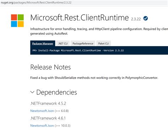The image size is (168, 130).
Task: Click the .NETFramework 4.6.1 group heading
Action: (x=48, y=118)
